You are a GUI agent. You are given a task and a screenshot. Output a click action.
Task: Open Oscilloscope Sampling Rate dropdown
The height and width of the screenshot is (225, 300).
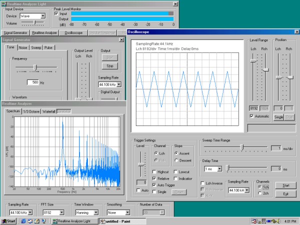[247, 190]
